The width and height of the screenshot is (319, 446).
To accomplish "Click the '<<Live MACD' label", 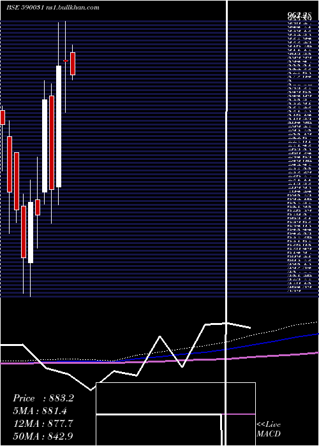I will pyautogui.click(x=269, y=429).
